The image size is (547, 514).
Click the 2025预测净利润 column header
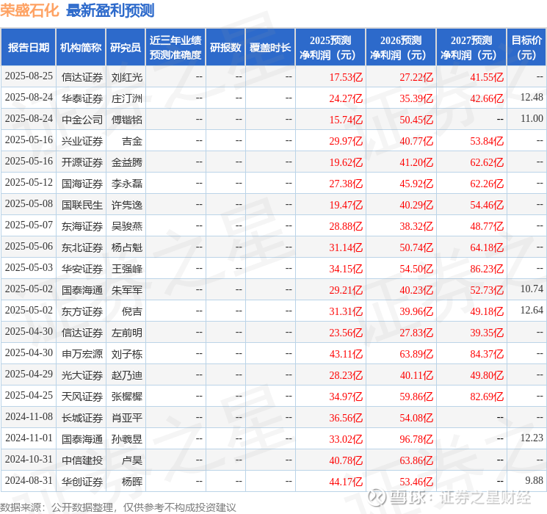click(330, 48)
